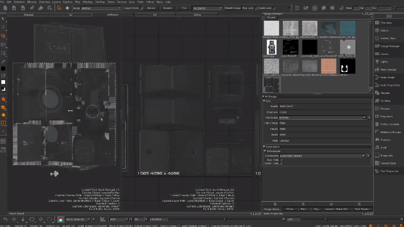Select the arrow Select tool in left toolbar
Image resolution: width=404 pixels, height=227 pixels.
tap(3, 18)
